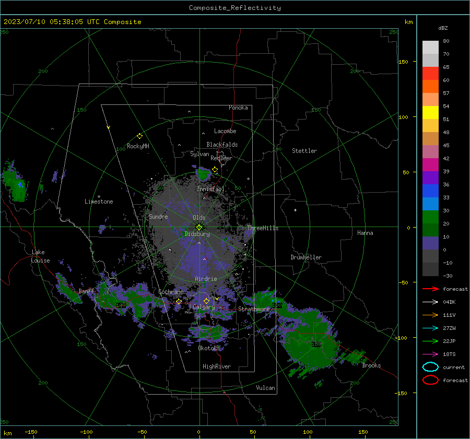The image size is (470, 439).
Task: Click the green 22JP arrow in legend
Action: [x=430, y=341]
